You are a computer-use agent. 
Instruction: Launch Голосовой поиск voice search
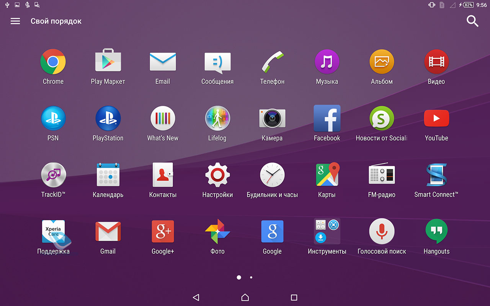tap(382, 231)
